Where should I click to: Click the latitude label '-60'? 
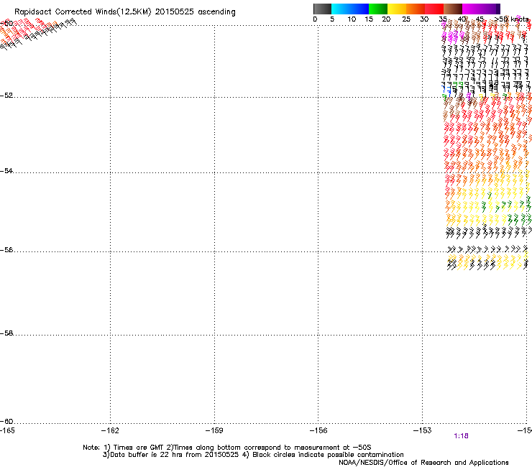pyautogui.click(x=6, y=422)
